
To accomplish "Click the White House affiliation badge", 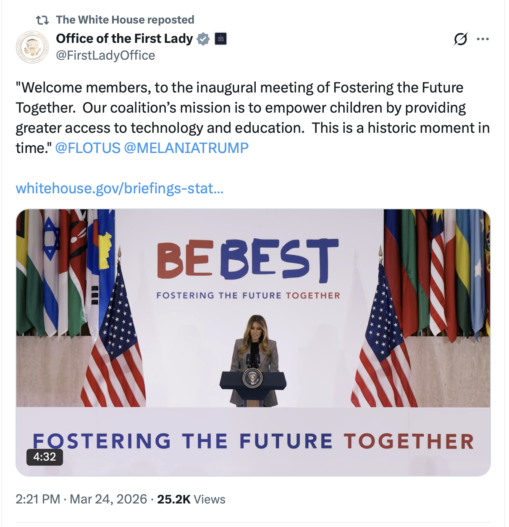I will coord(220,39).
